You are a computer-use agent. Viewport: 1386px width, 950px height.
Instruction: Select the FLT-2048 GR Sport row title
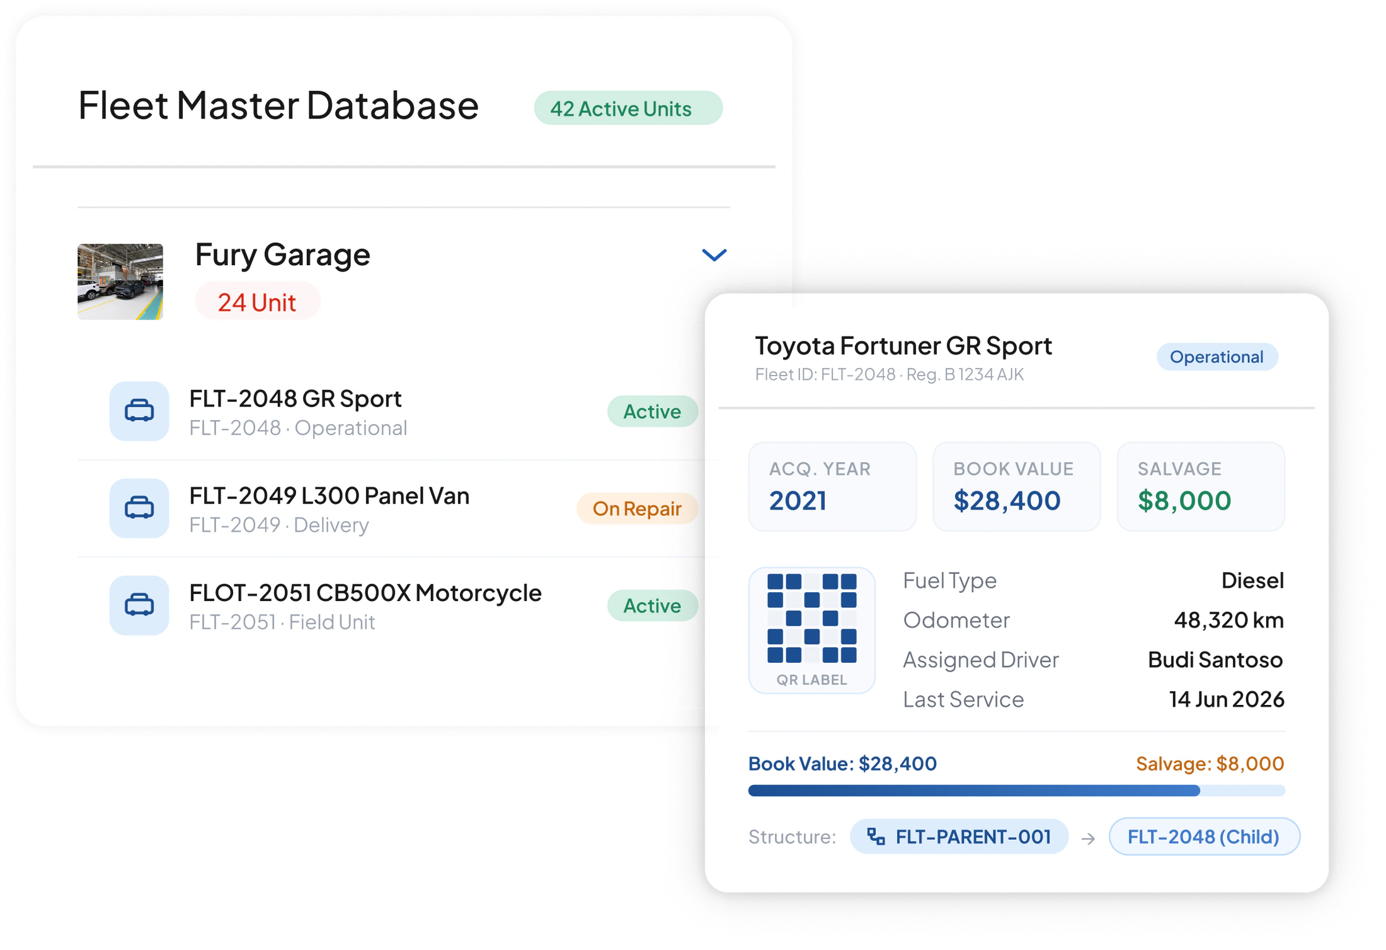(295, 398)
